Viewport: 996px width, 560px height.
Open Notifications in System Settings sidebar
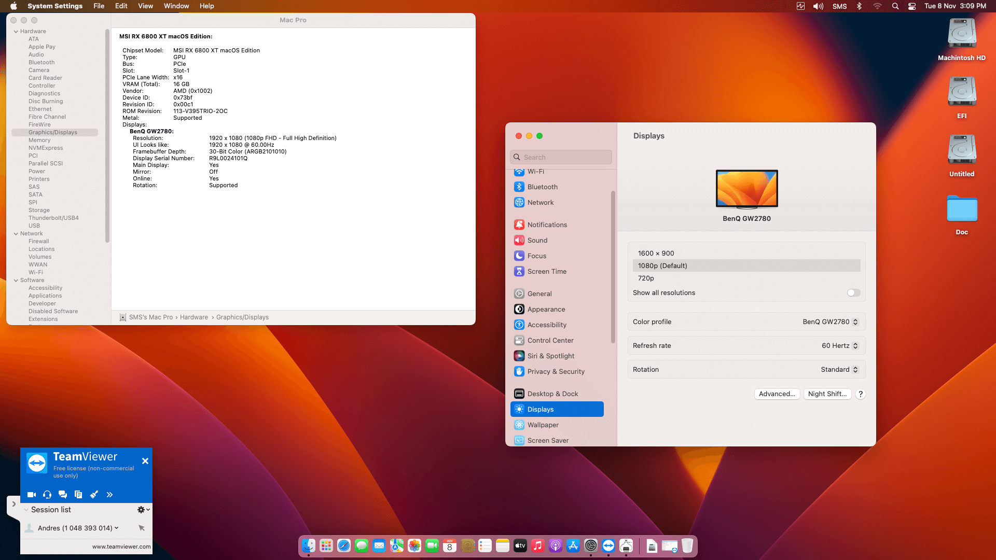557,225
